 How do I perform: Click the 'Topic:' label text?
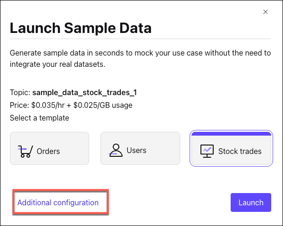20,92
